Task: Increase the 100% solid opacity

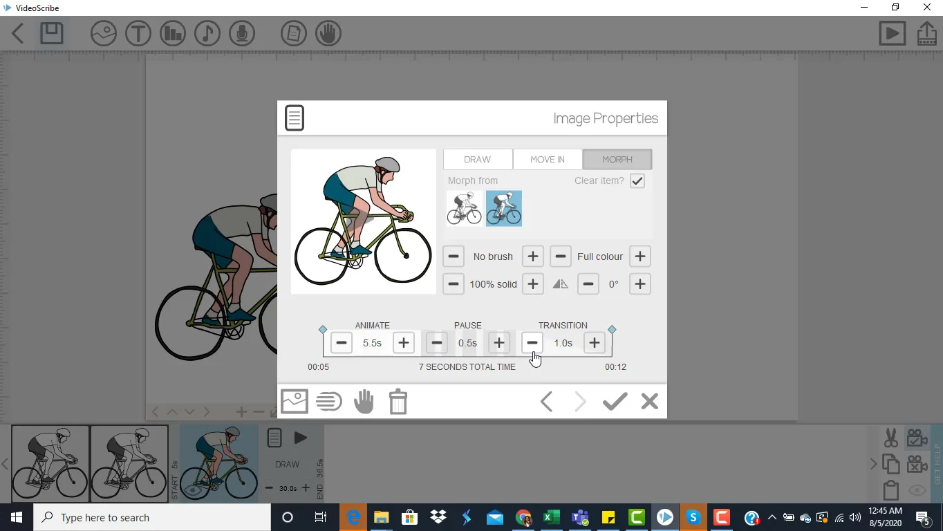Action: [533, 284]
